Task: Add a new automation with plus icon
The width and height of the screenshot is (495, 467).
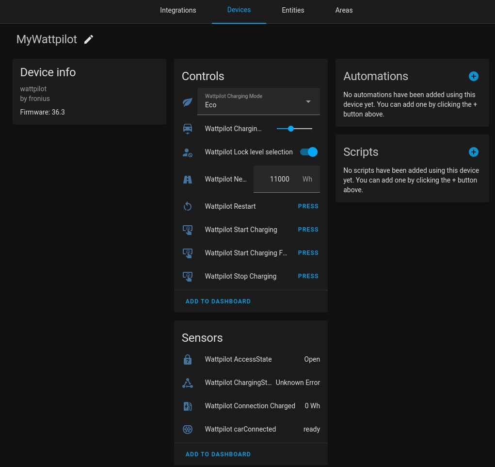Action: coord(473,76)
